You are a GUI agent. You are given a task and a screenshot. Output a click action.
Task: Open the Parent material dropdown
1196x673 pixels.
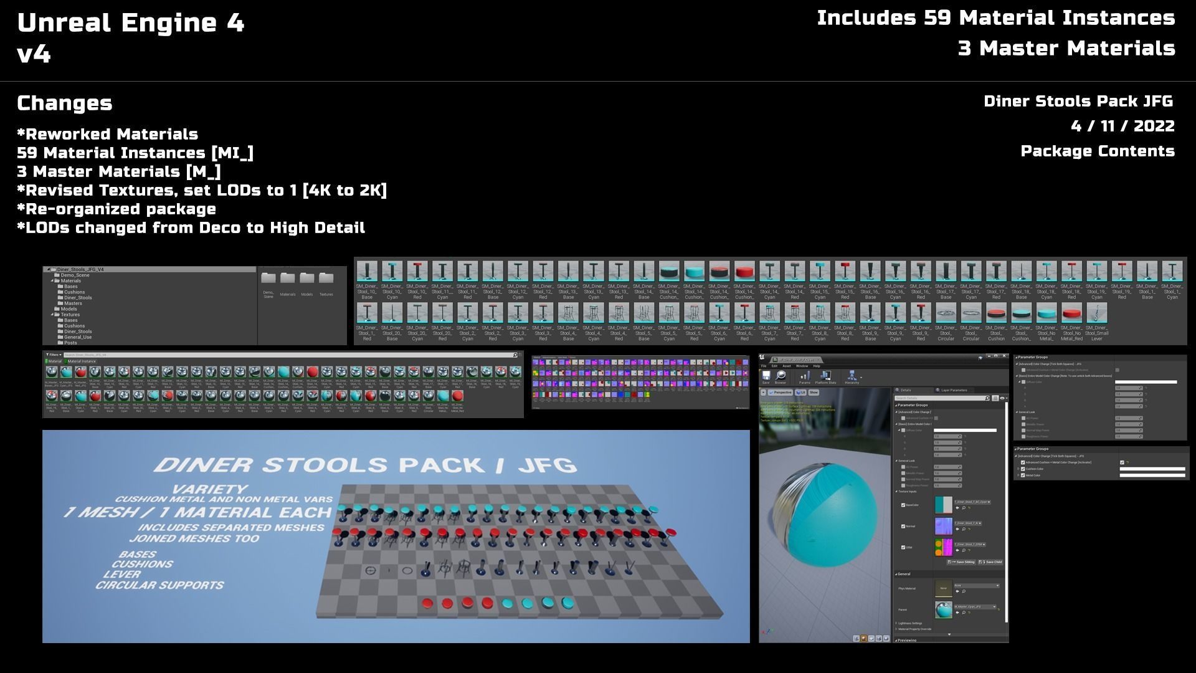click(x=976, y=606)
